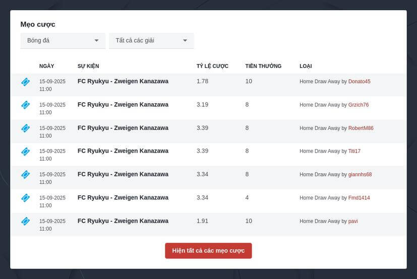Click Hiện tất cả các mẹo cược button
Image resolution: width=417 pixels, height=279 pixels.
209,251
